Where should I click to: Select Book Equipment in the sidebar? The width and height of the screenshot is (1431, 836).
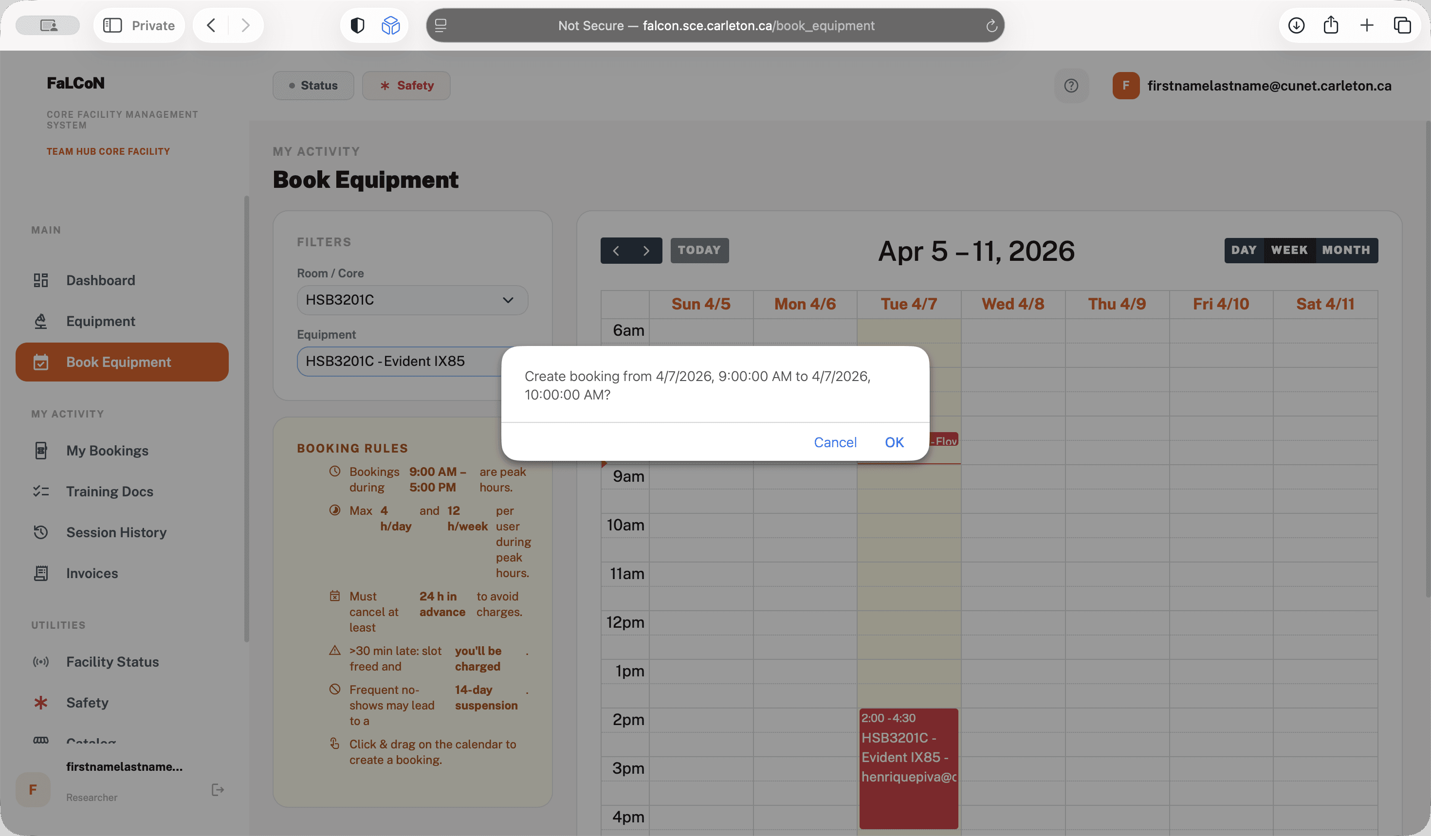click(x=122, y=362)
